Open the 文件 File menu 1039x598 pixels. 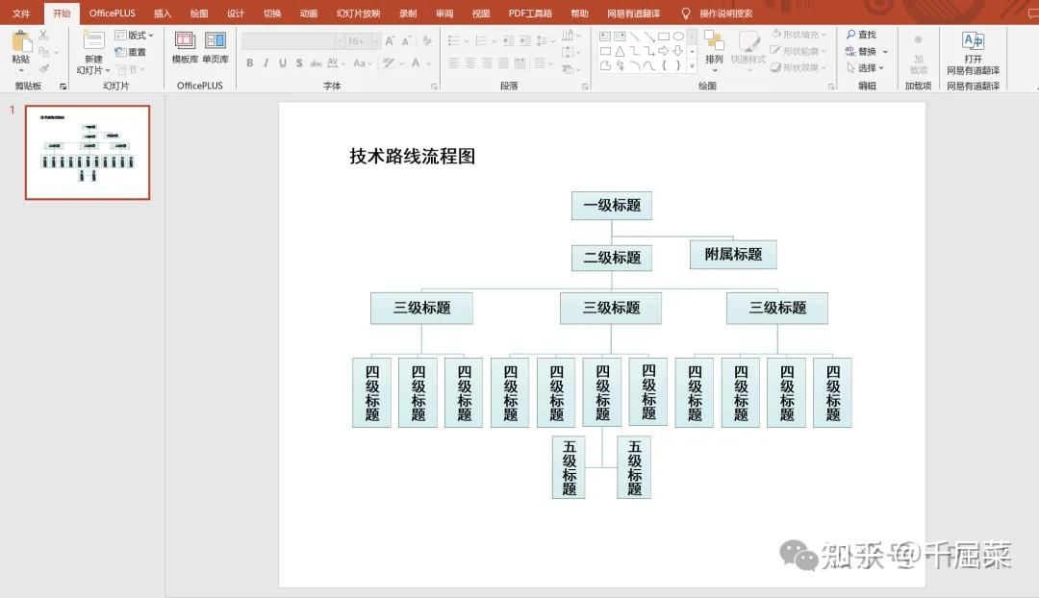click(x=21, y=13)
